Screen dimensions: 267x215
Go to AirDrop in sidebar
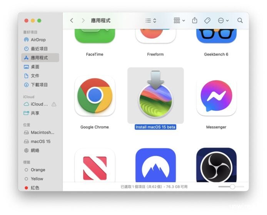point(38,40)
